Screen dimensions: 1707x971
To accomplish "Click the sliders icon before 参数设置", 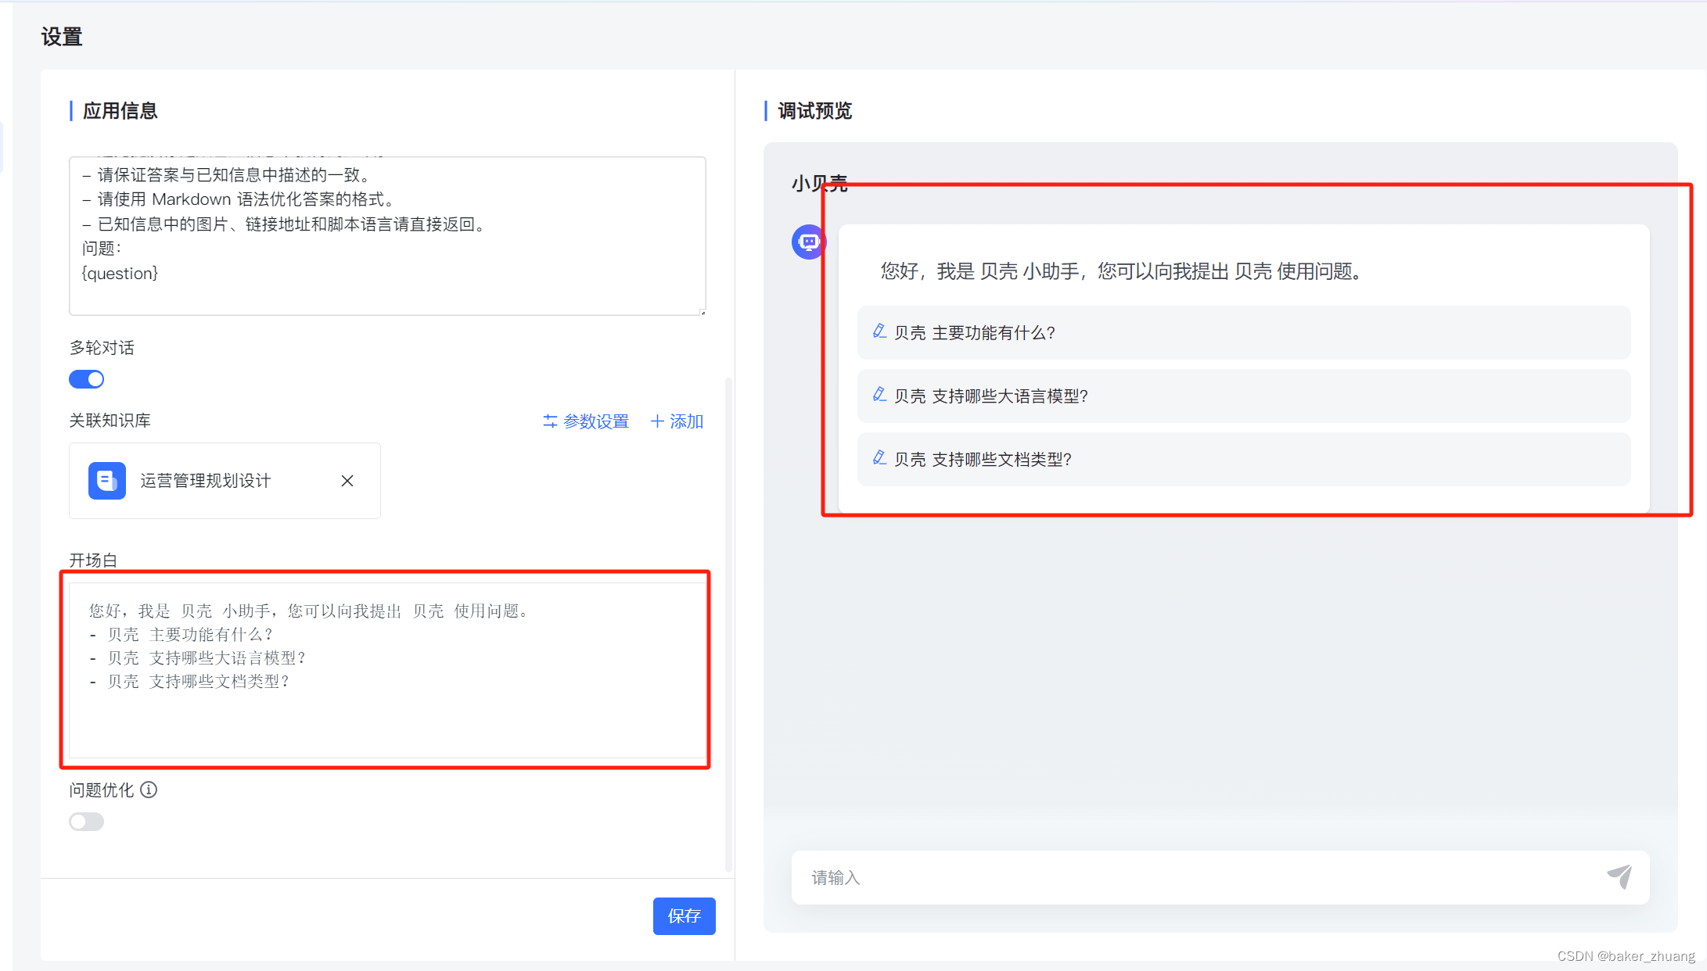I will pos(550,421).
